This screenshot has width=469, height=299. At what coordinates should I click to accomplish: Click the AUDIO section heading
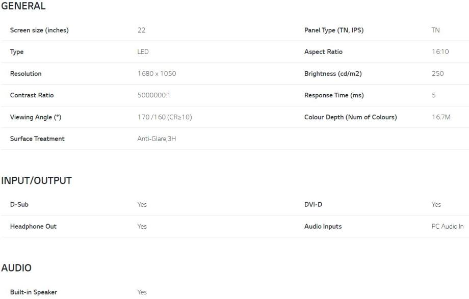click(16, 268)
